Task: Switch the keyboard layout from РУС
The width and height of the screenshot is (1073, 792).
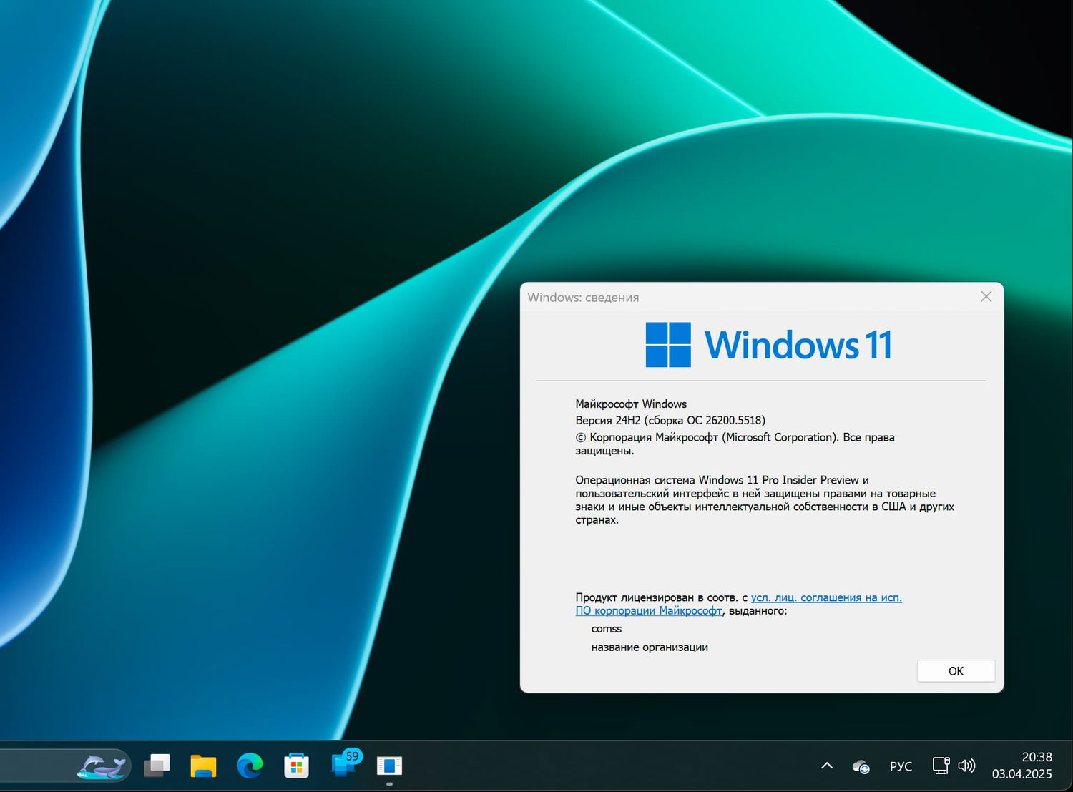Action: (901, 766)
